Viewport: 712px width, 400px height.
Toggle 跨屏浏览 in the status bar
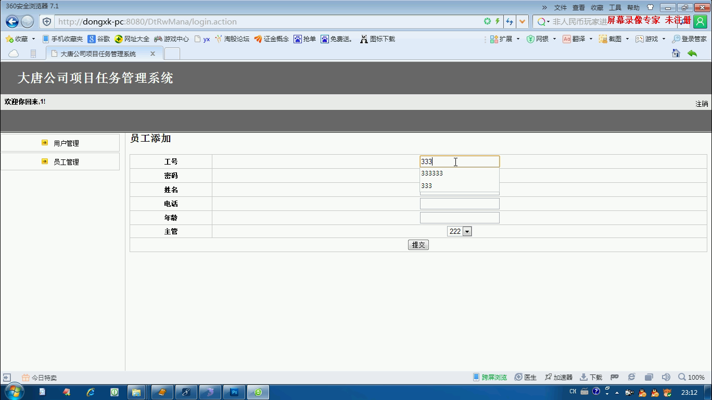[x=490, y=377]
